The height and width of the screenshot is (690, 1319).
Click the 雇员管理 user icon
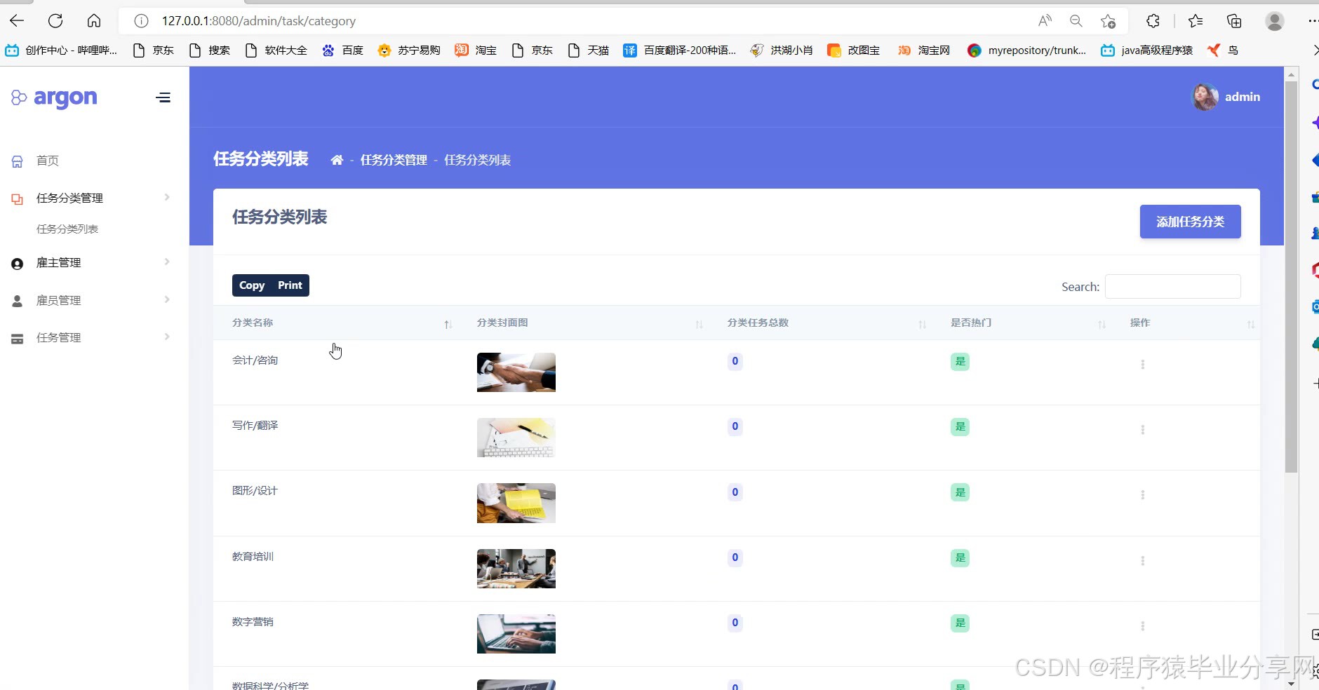pos(18,301)
